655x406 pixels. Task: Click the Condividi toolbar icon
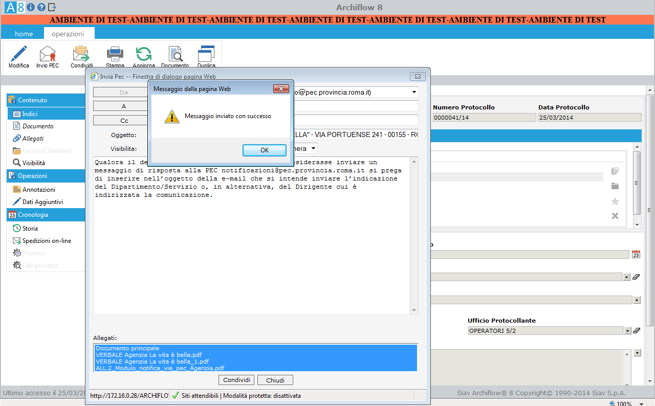(81, 57)
